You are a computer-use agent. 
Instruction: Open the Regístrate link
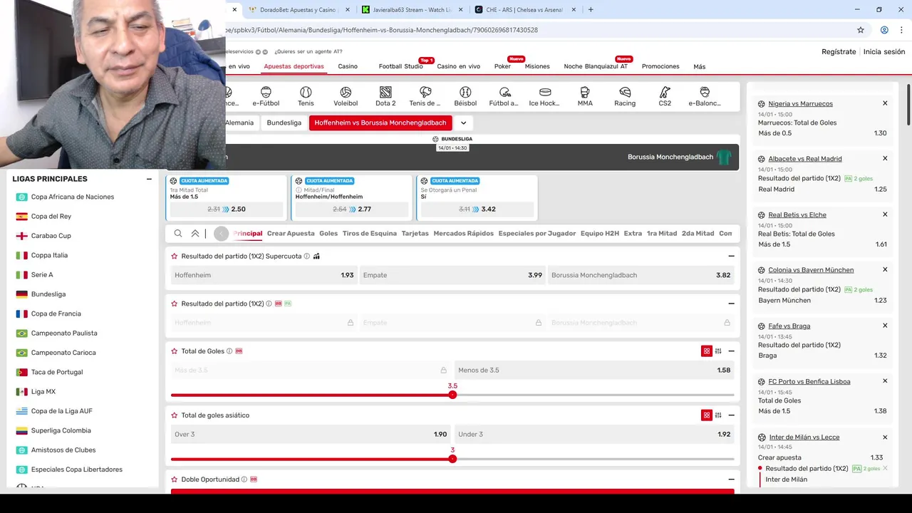coord(839,52)
